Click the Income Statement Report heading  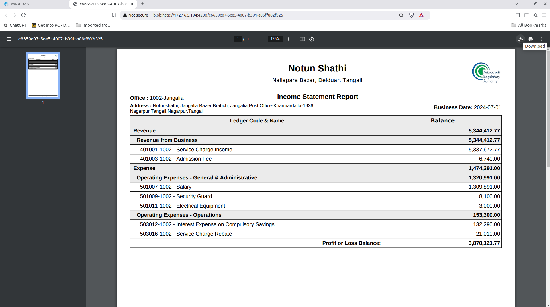pyautogui.click(x=318, y=97)
